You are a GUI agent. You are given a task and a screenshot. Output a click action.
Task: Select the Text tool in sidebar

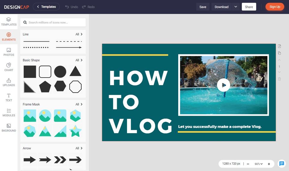point(9,98)
